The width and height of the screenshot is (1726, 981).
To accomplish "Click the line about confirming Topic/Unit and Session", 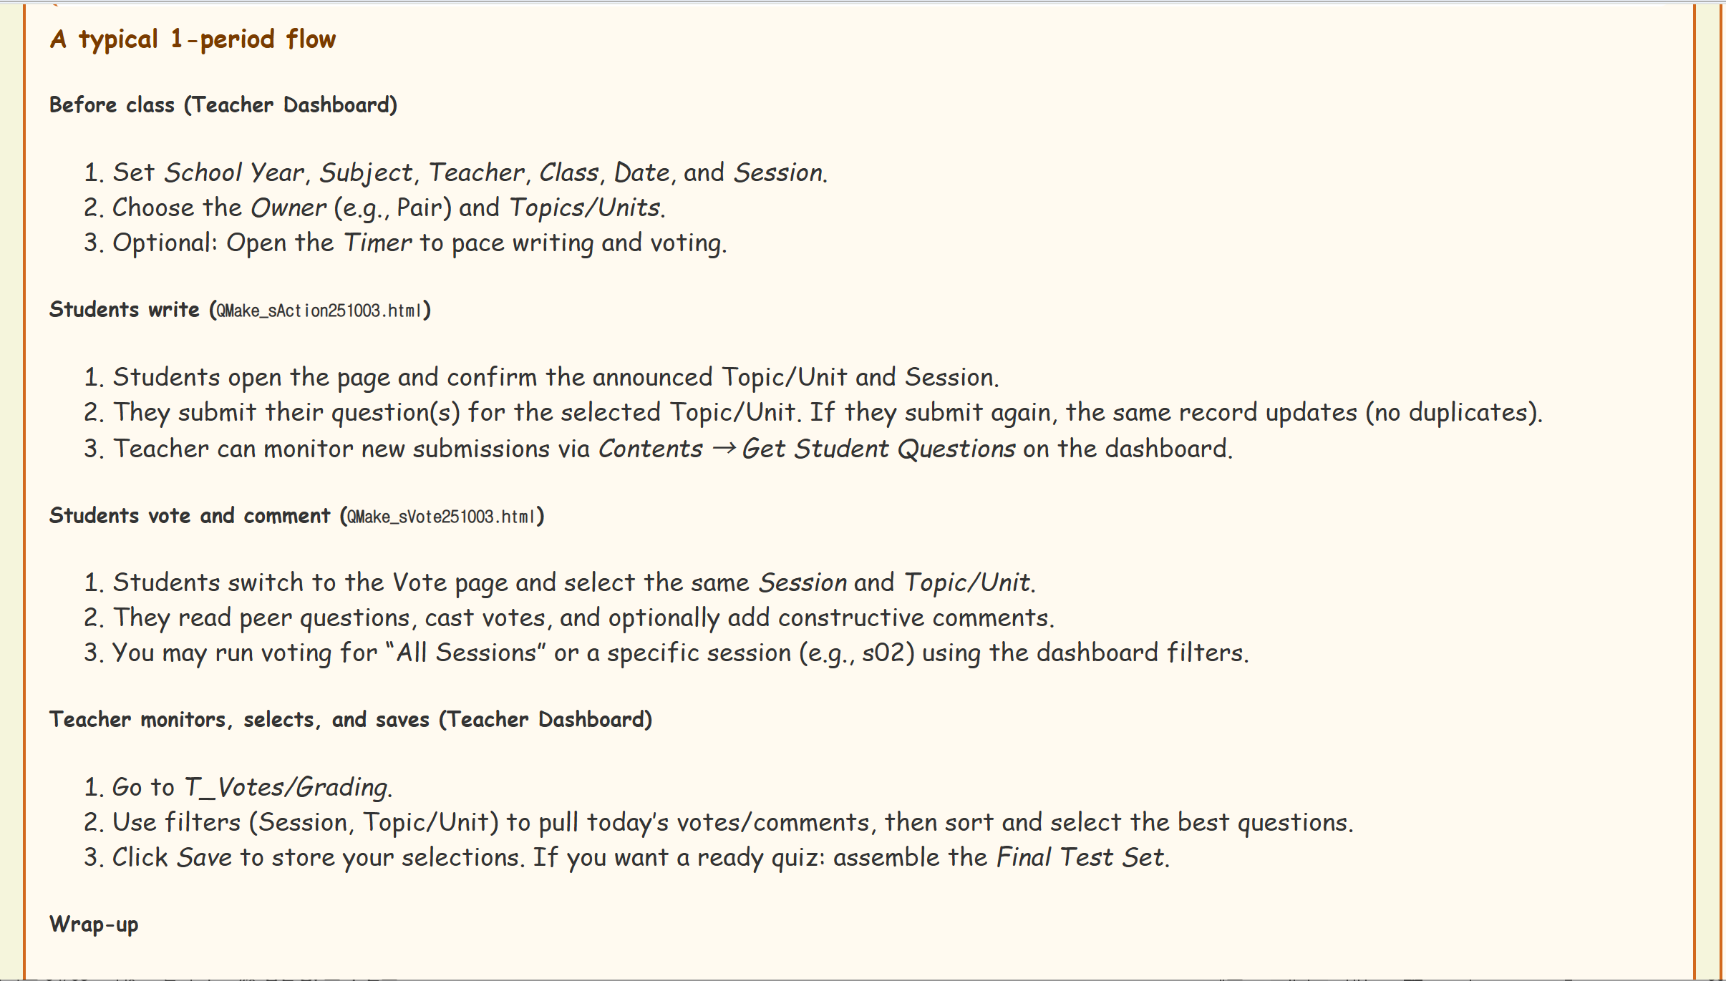I will [555, 377].
